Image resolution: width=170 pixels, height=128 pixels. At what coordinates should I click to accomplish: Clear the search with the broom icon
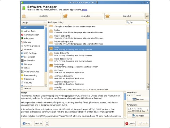[147, 22]
